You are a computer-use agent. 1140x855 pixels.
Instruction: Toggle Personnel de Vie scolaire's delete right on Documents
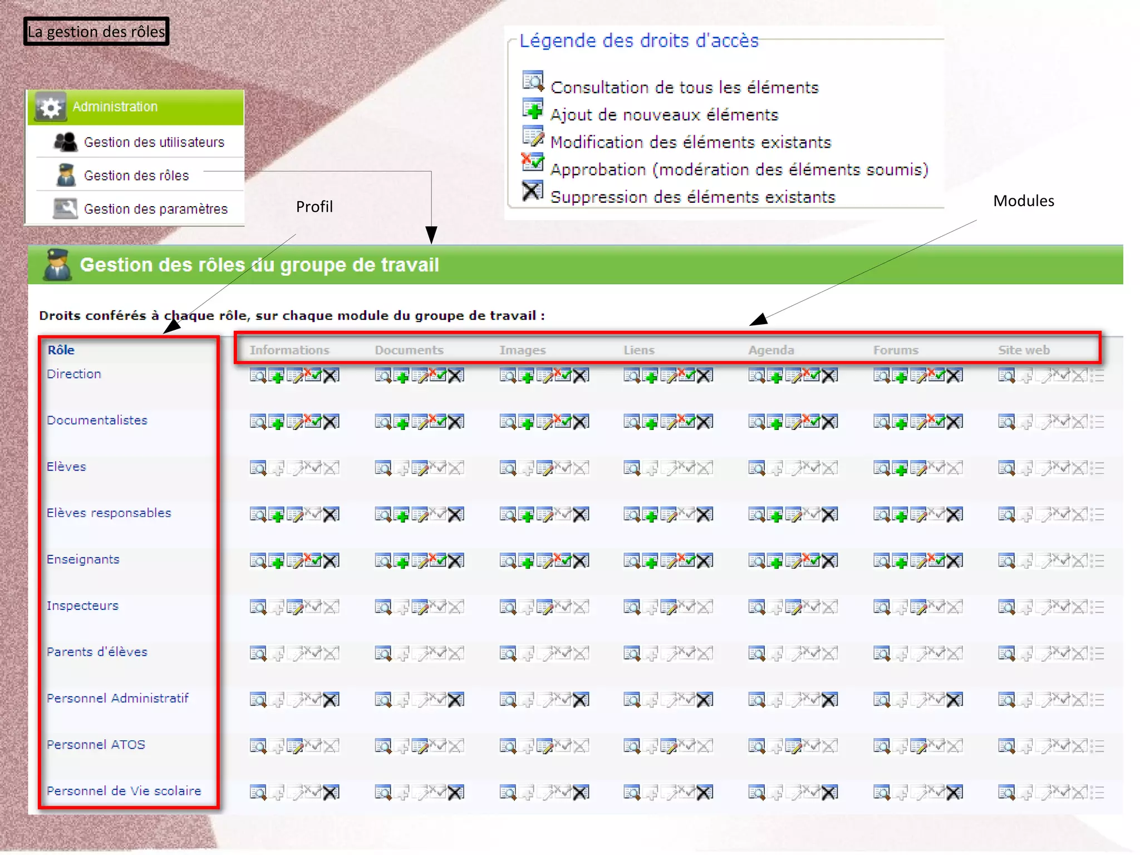tap(456, 793)
